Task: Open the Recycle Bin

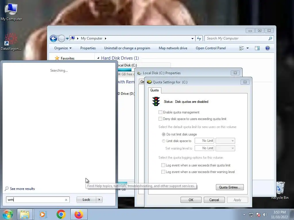Action: [x=280, y=190]
